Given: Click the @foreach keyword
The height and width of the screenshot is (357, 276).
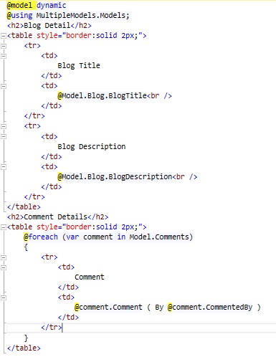Looking at the screenshot, I should click(41, 237).
